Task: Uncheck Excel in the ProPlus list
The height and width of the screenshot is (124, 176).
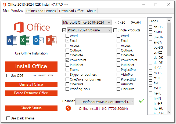Action: coord(67,41)
